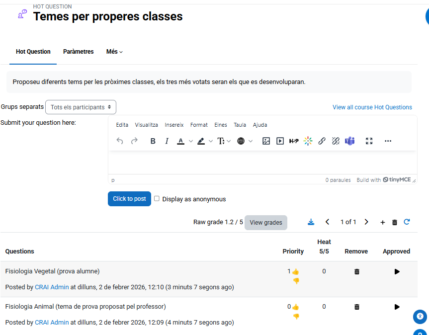Delete the Fisiologia Vegetal question
429x335 pixels.
tap(356, 272)
